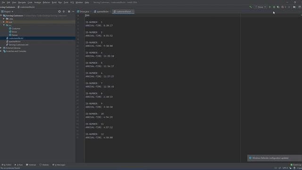
Task: Open the Window menu
Action: (79, 2)
